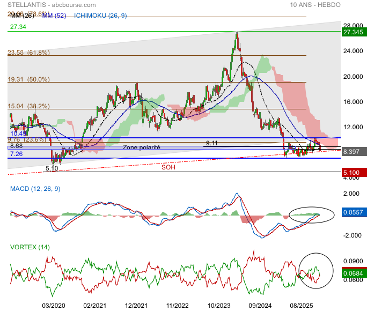This screenshot has height=311, width=367.
Task: Click the 02/2021 date axis label
Action: pos(95,306)
